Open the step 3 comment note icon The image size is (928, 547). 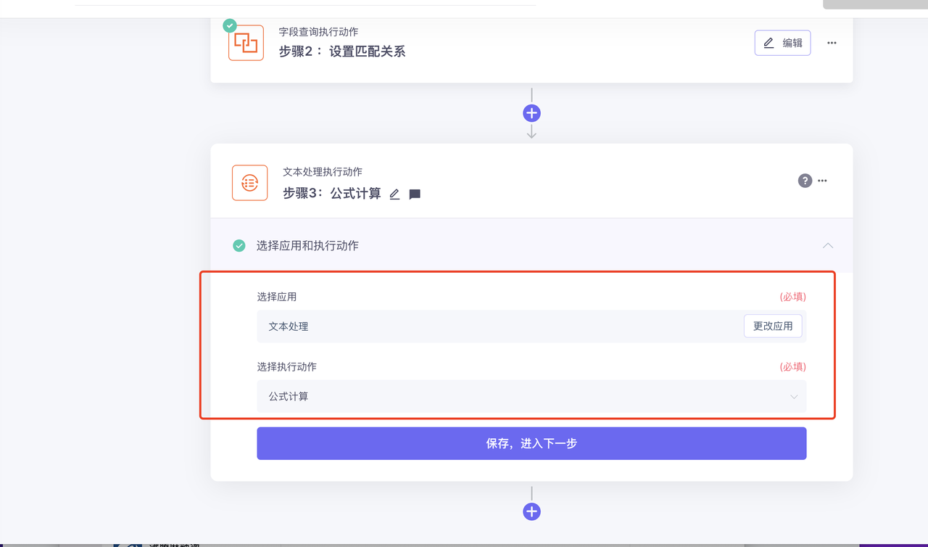tap(415, 194)
